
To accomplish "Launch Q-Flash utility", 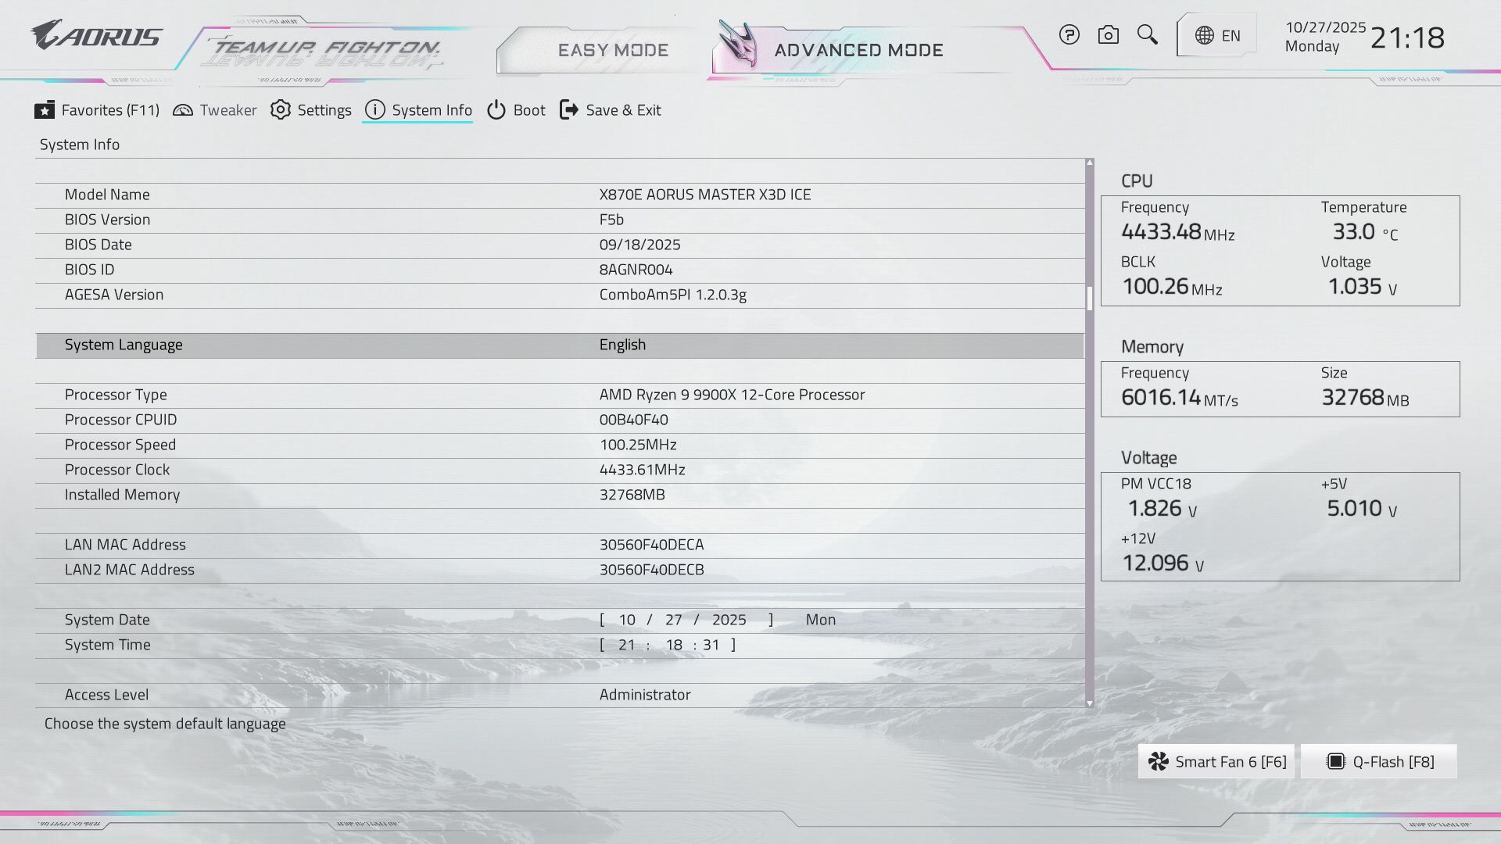I will pos(1379,762).
